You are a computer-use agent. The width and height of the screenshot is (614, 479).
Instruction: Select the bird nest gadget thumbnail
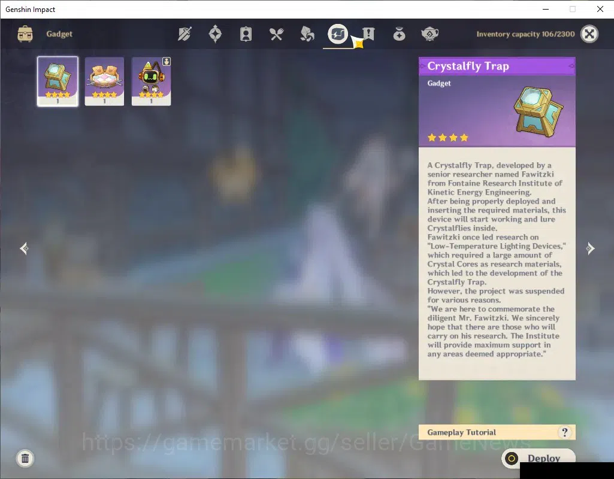coord(105,81)
